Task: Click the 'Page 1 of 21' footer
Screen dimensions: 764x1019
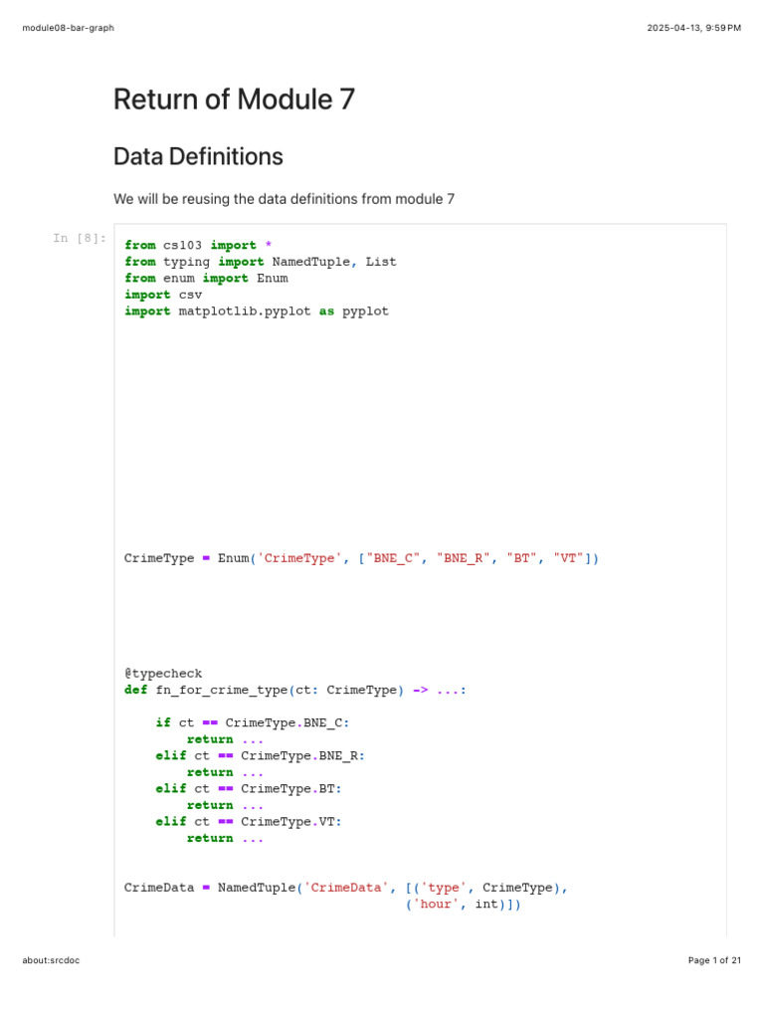Action: pos(714,960)
